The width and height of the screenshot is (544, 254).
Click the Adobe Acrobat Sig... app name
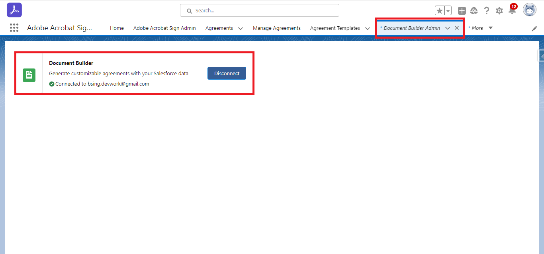pos(59,28)
